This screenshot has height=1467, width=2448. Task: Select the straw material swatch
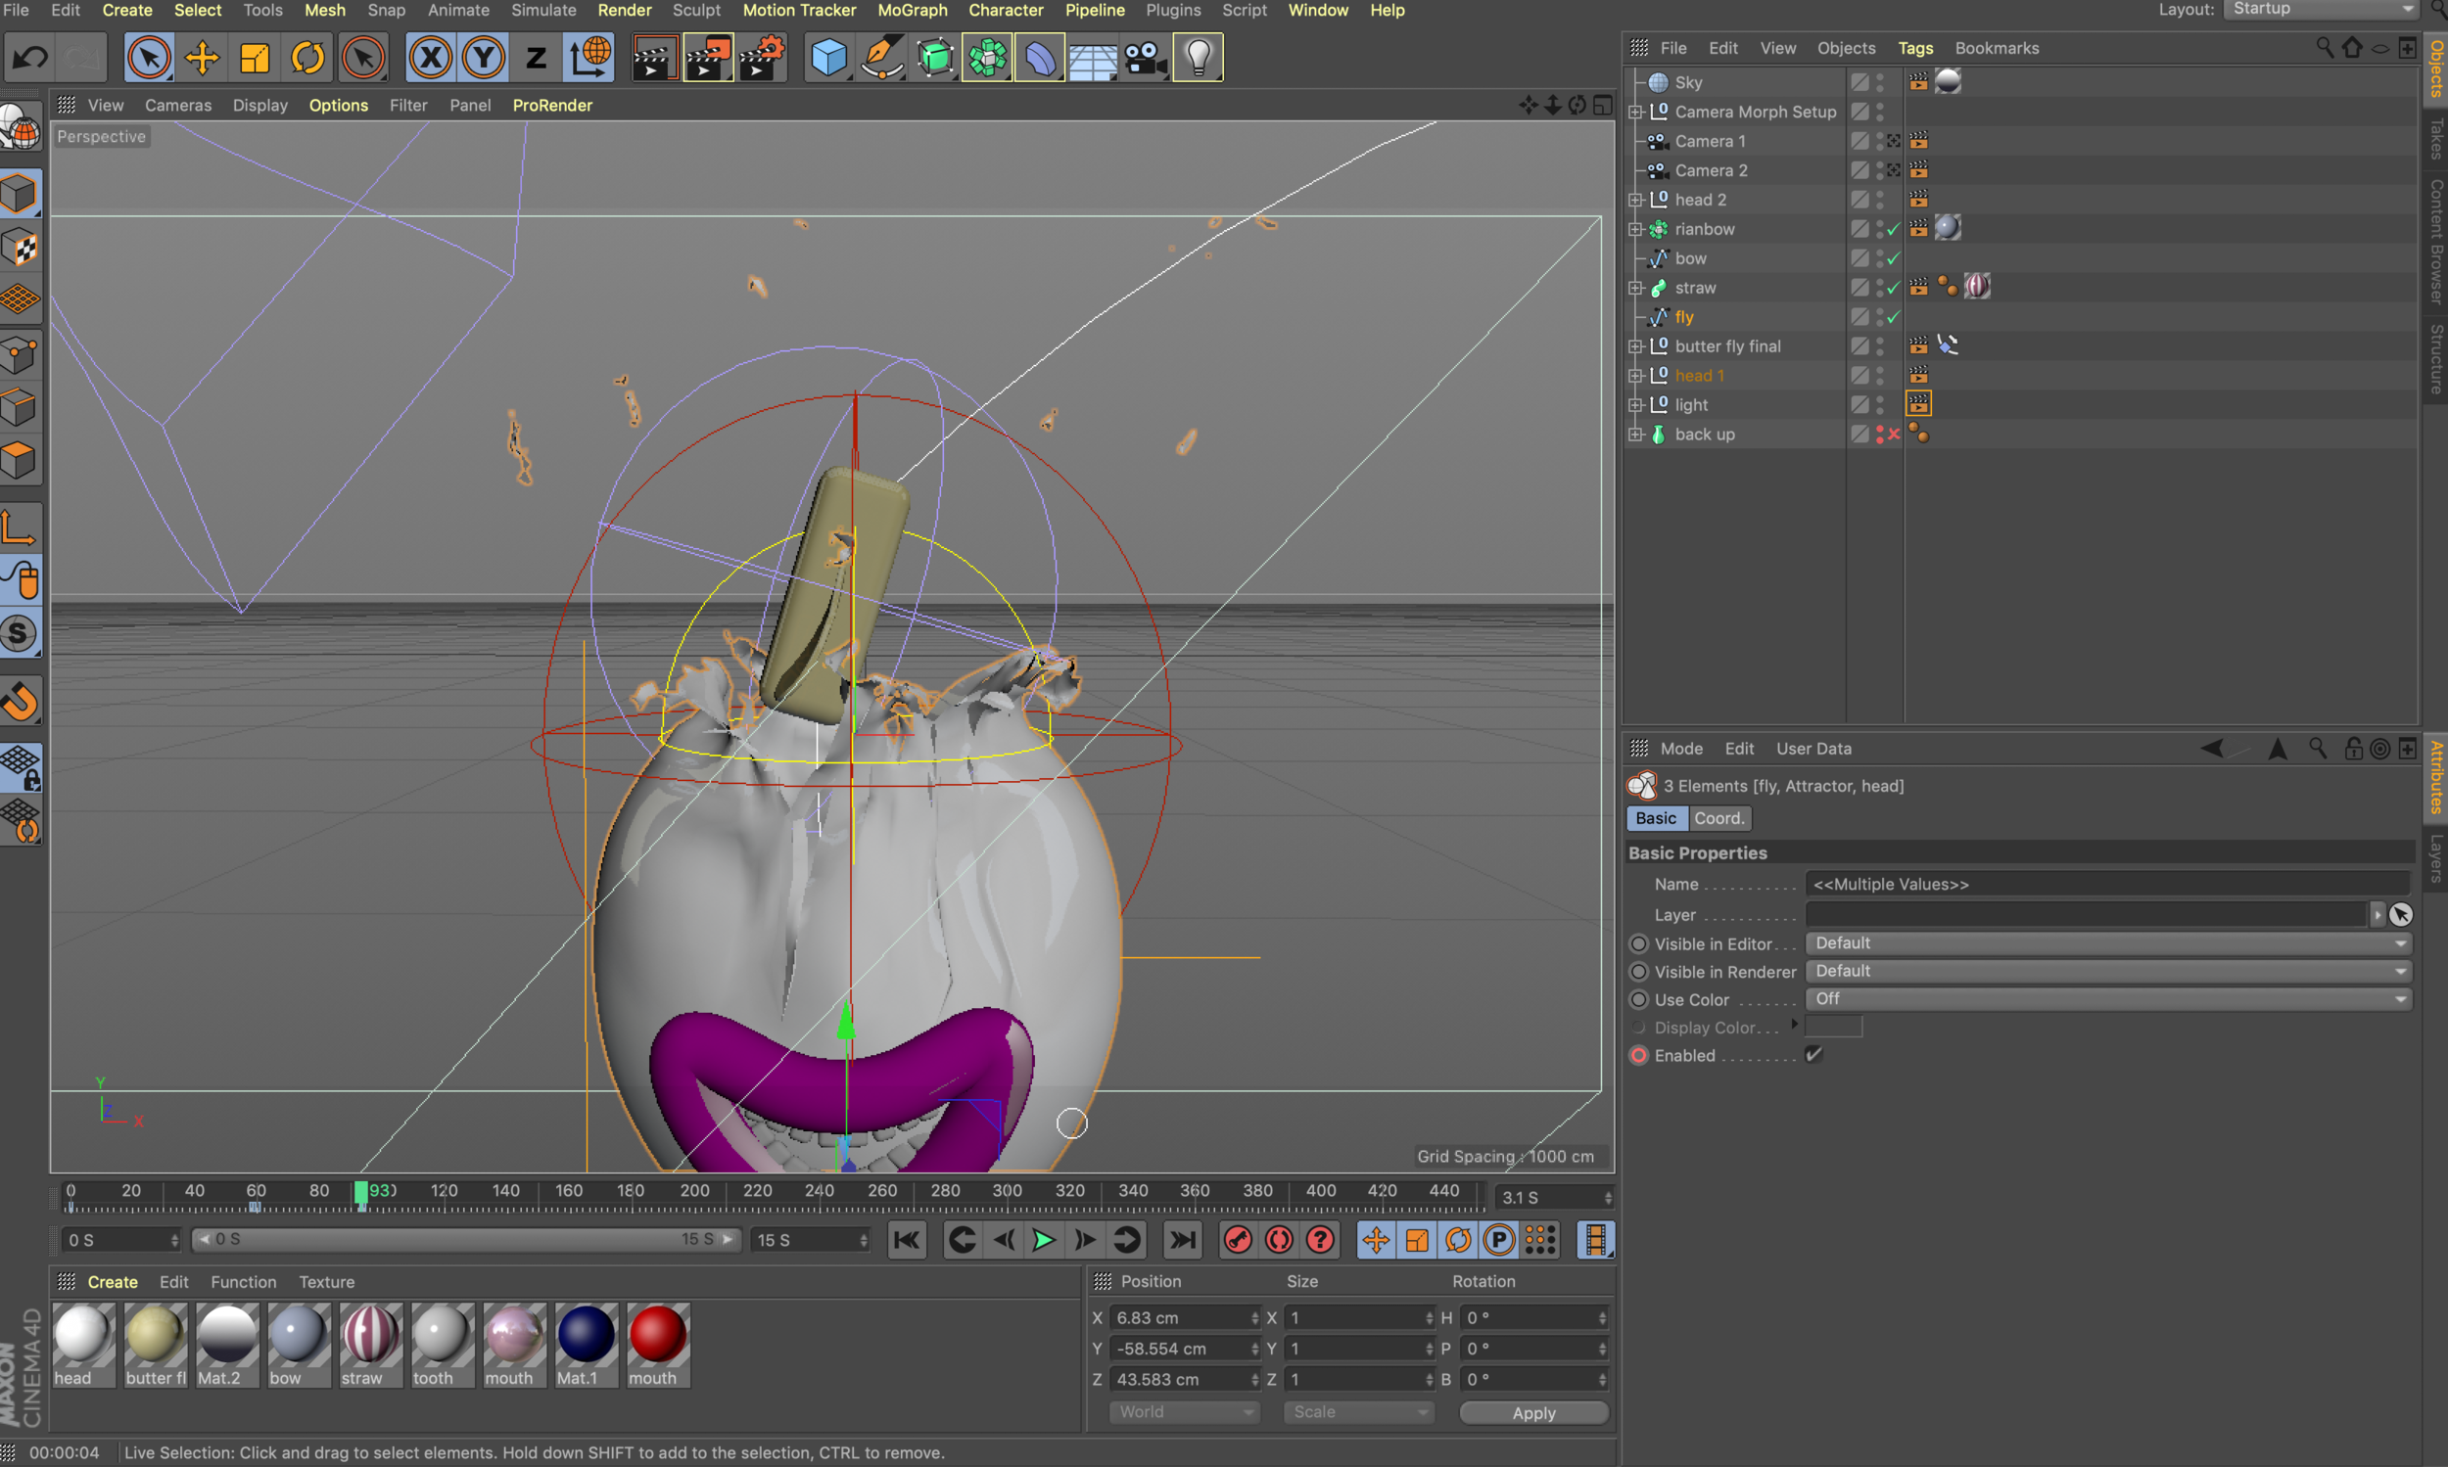pyautogui.click(x=371, y=1345)
